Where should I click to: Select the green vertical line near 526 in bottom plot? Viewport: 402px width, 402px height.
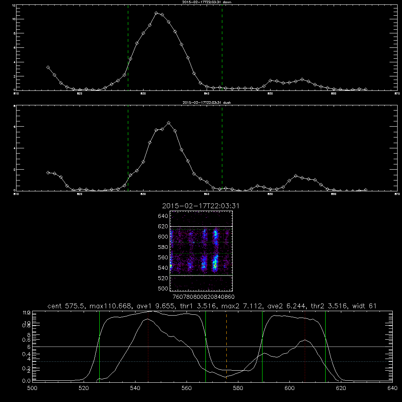pos(99,346)
